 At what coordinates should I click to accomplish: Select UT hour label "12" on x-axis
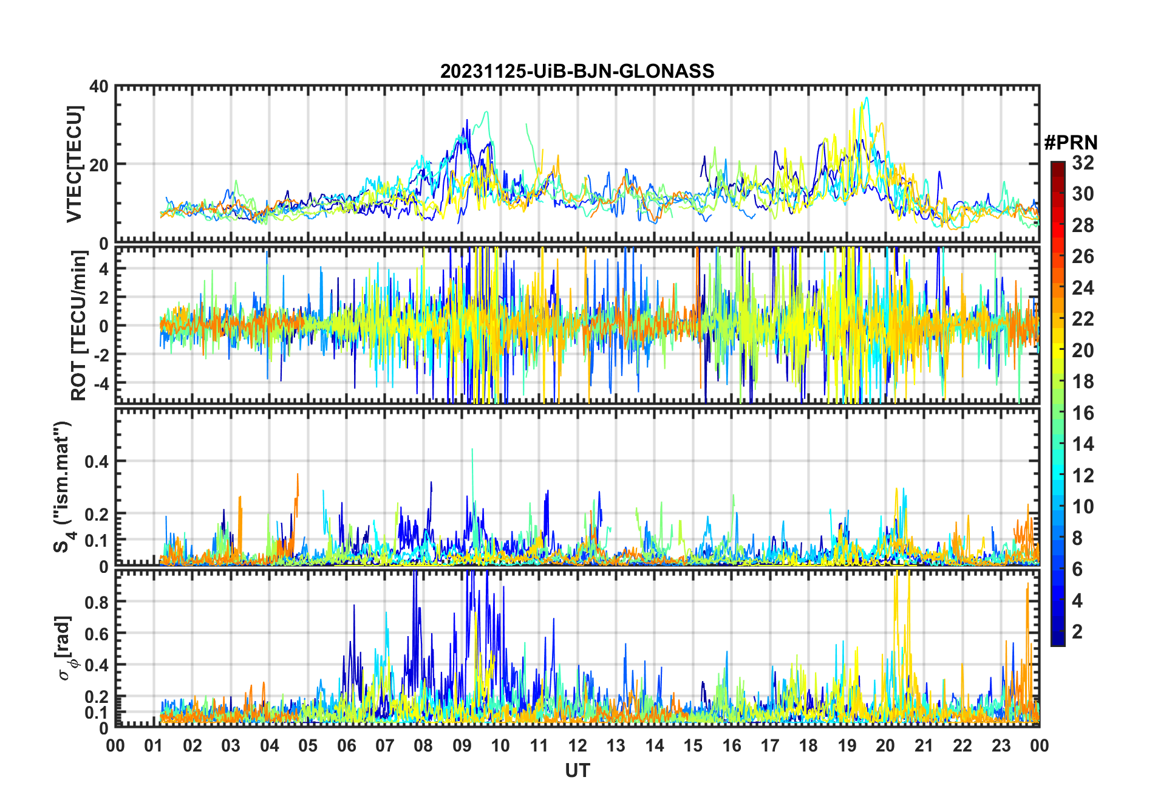pyautogui.click(x=577, y=745)
